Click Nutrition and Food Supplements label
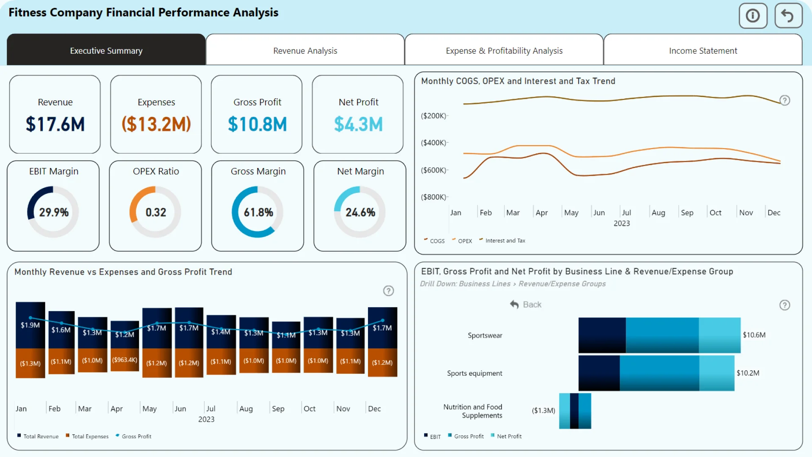Screen dimensions: 812x457 coord(473,411)
